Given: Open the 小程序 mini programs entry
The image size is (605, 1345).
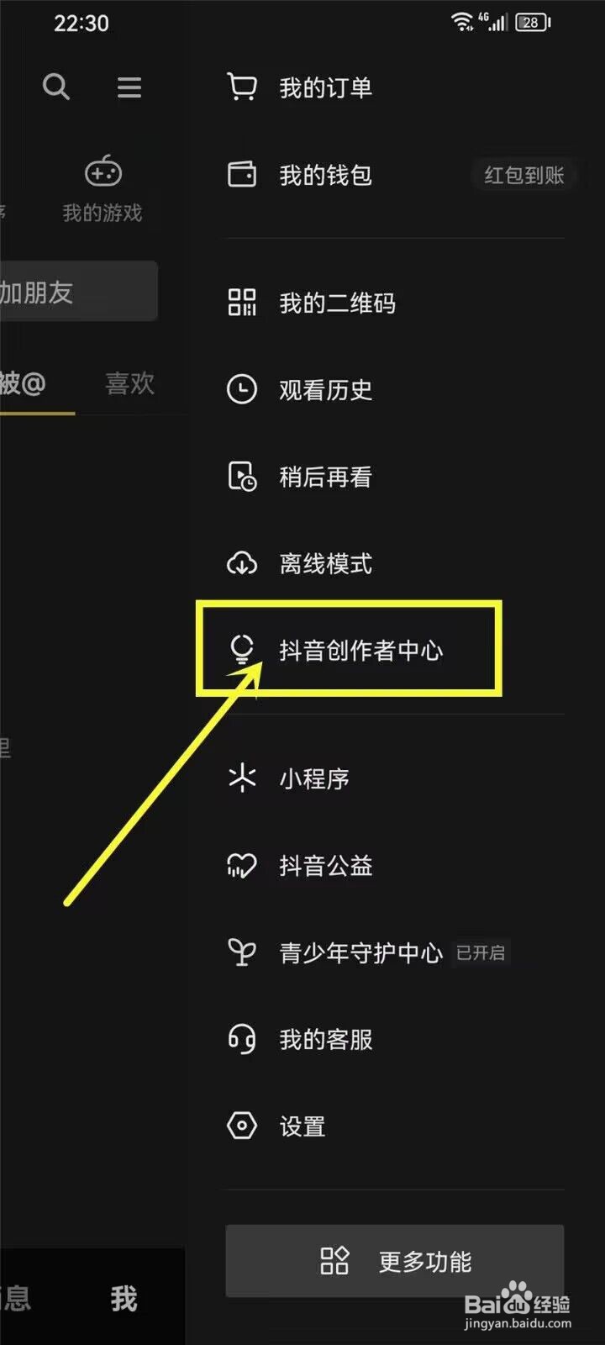Looking at the screenshot, I should click(x=395, y=778).
